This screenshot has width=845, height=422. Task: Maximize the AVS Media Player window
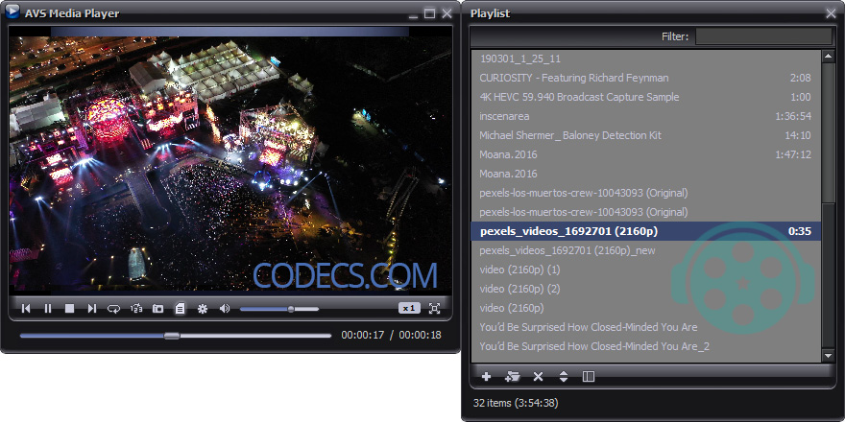[x=429, y=13]
